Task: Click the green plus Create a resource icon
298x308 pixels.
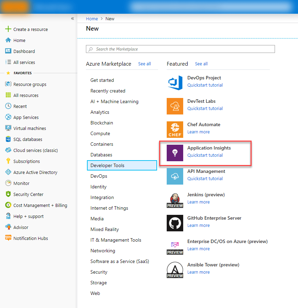Action: 8,29
